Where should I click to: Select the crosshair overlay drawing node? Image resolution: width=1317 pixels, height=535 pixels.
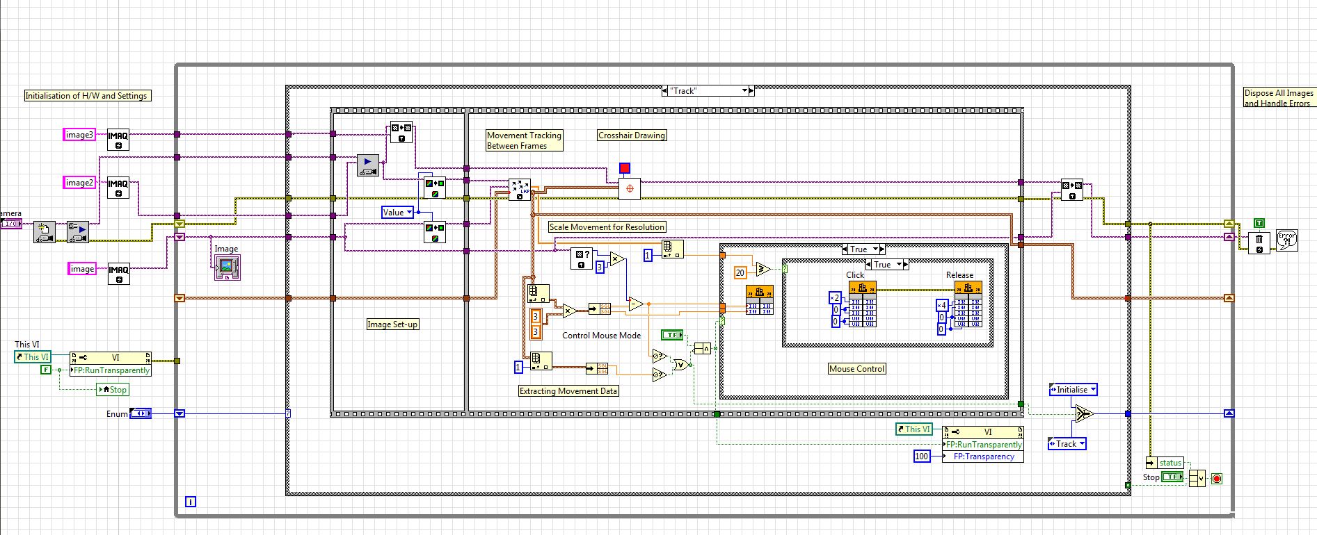point(630,189)
